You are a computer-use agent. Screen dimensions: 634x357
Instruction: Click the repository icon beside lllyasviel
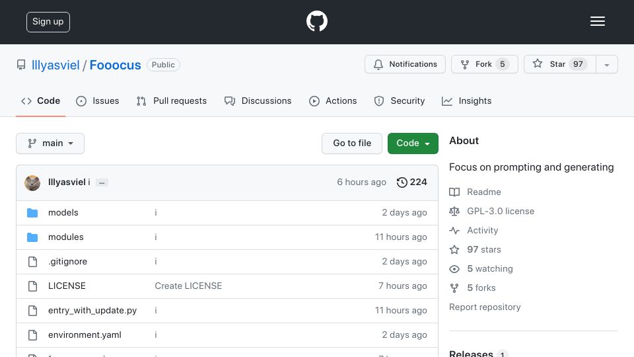click(21, 65)
